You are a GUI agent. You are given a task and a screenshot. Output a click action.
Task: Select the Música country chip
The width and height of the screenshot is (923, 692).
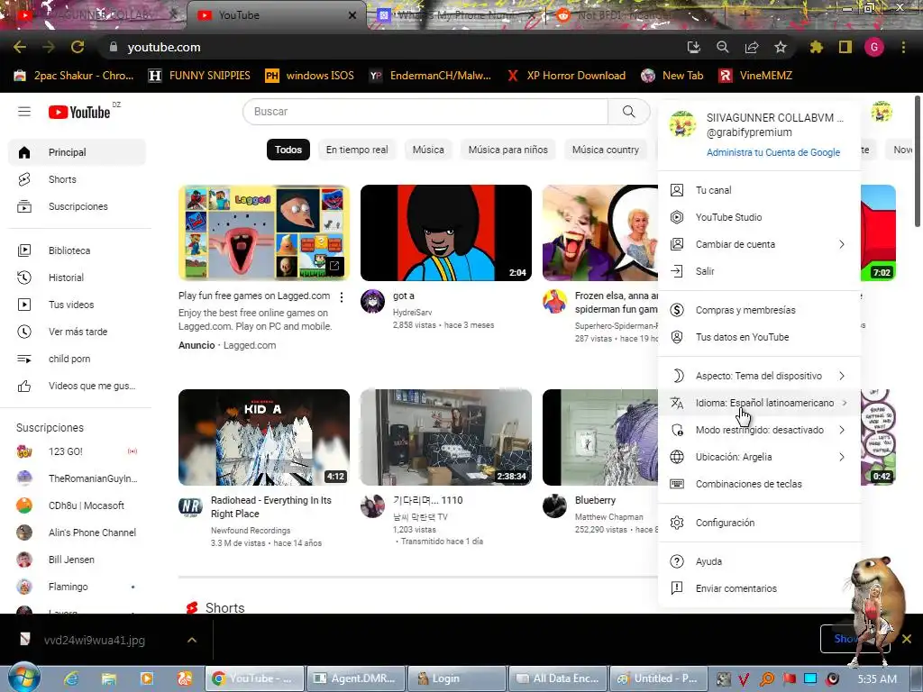click(x=605, y=150)
